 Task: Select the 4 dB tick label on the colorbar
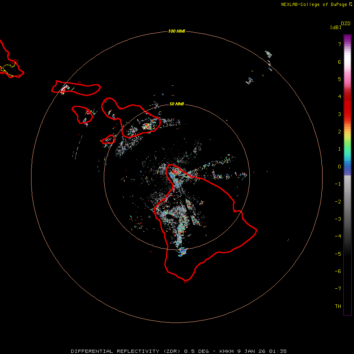tap(339, 97)
